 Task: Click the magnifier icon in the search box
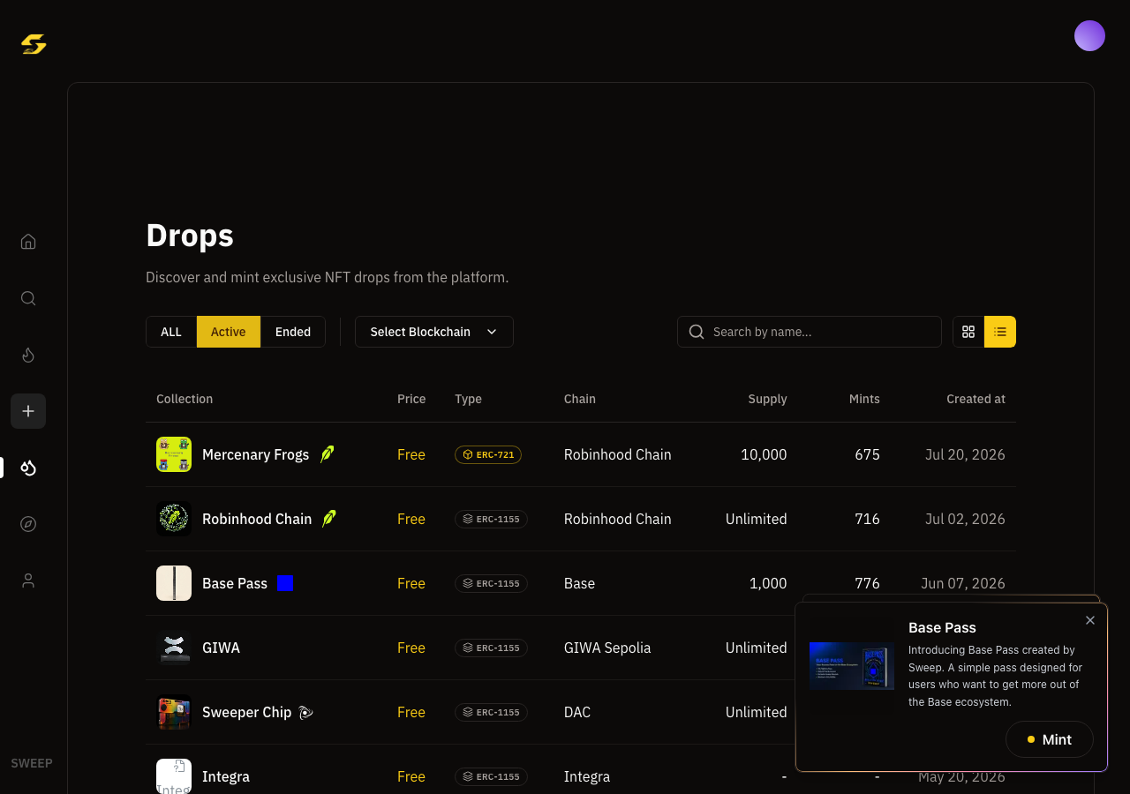pos(697,332)
